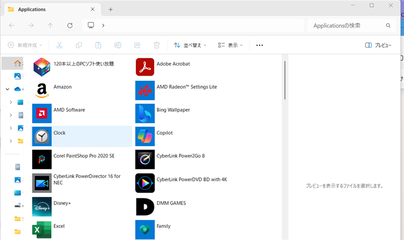Click the Bing Wallpaper icon
Viewport: 404px width, 240px height.
tap(145, 113)
